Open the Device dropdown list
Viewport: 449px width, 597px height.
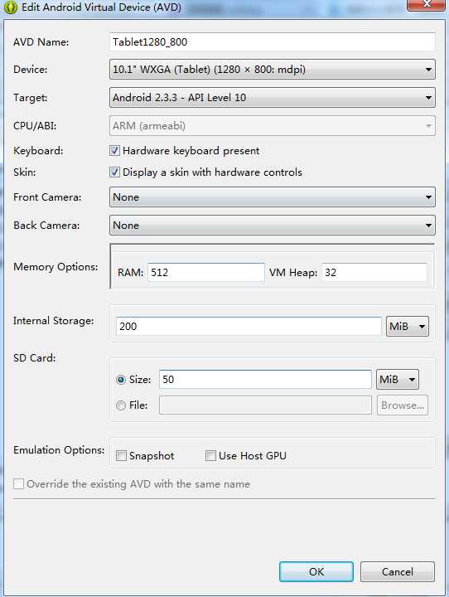tap(272, 70)
